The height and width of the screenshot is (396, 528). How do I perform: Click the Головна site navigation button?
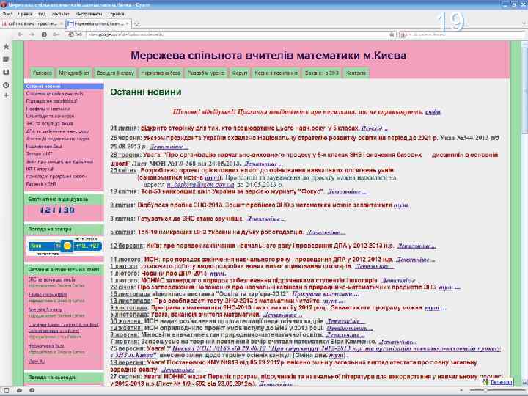pos(43,73)
